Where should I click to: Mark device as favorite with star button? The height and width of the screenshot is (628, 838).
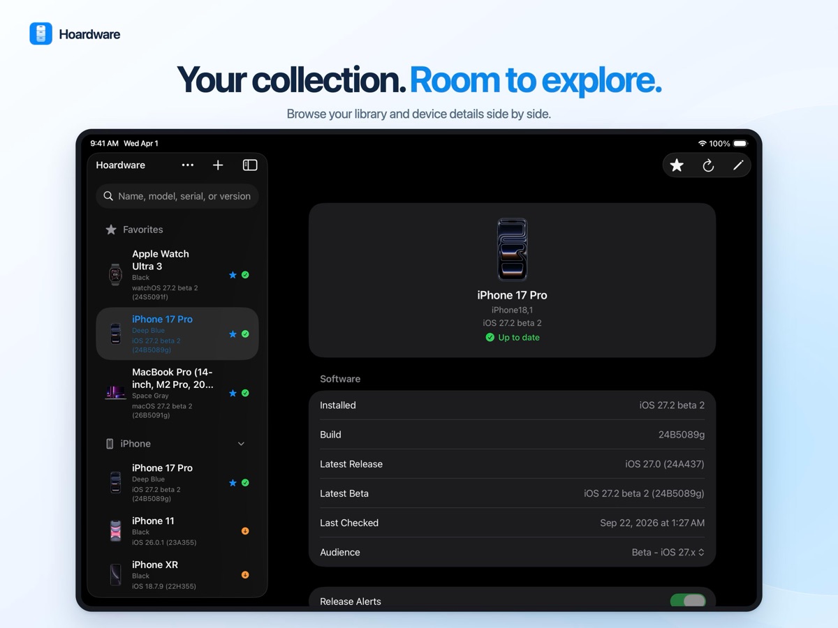(x=677, y=165)
